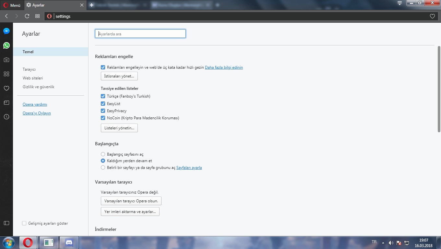Select the Temel settings section
Viewport: 441px width, 249px height.
pos(51,52)
